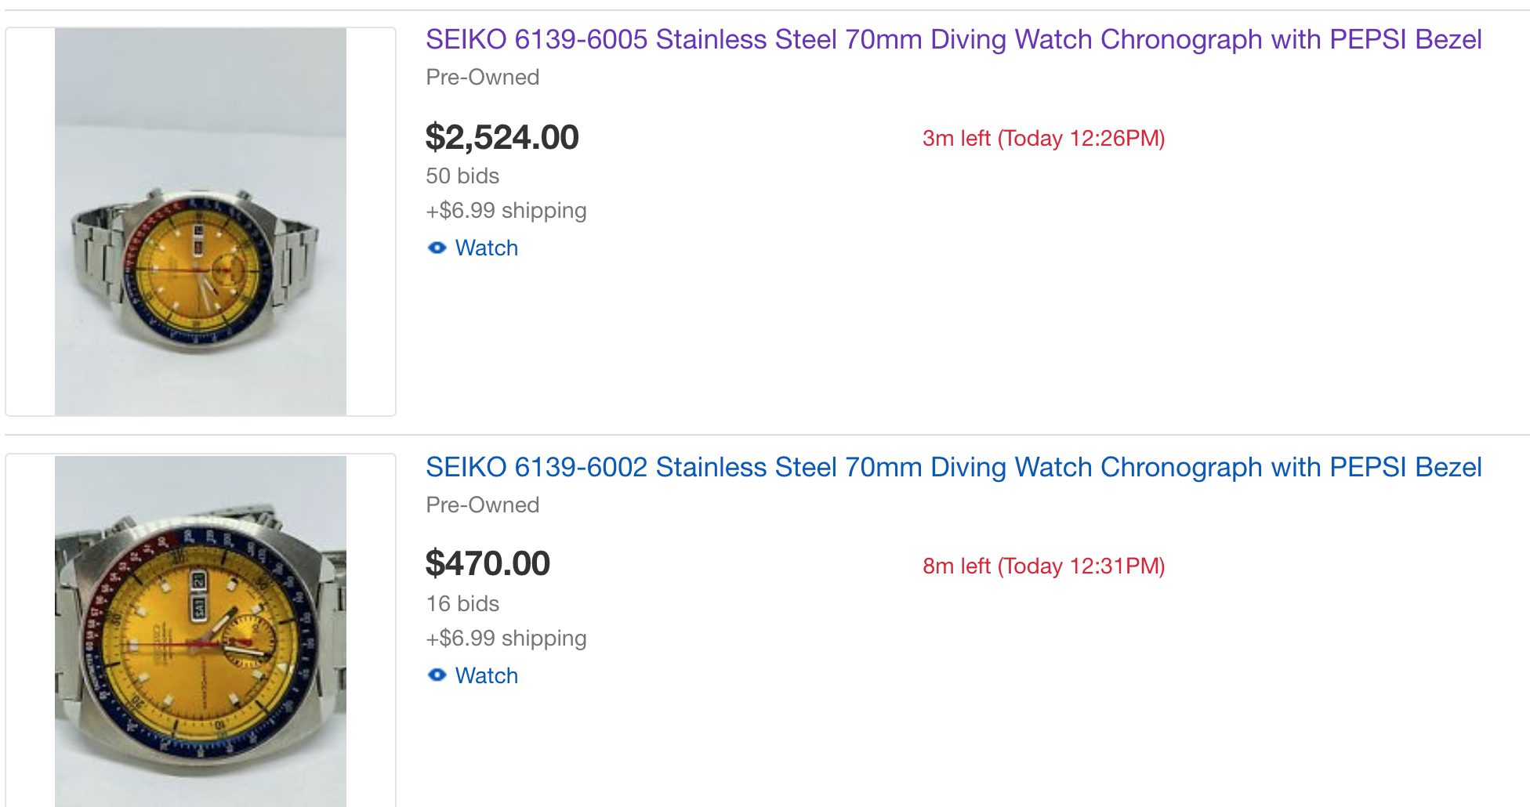Click the divider line above the first listing
This screenshot has width=1530, height=807.
767,10
